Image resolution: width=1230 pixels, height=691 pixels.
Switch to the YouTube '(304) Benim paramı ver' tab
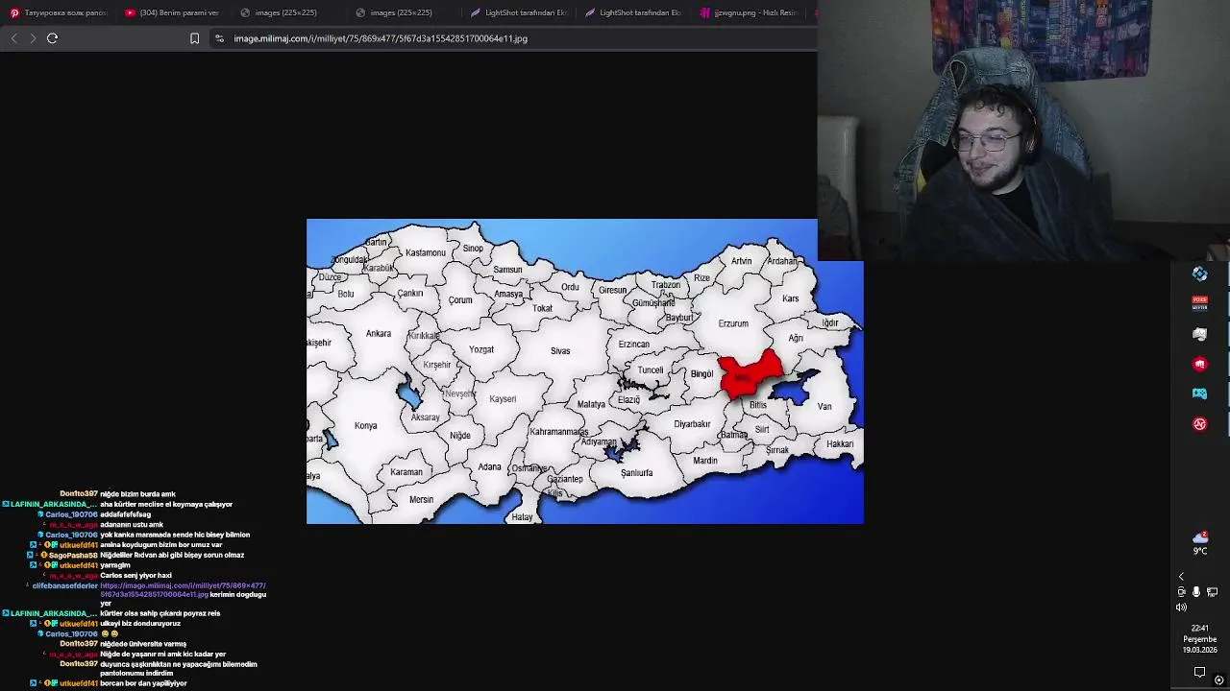(173, 12)
